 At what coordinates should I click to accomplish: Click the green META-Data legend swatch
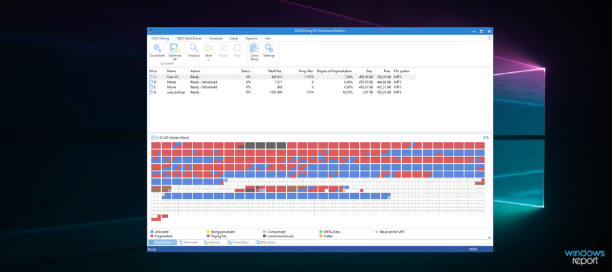click(320, 232)
